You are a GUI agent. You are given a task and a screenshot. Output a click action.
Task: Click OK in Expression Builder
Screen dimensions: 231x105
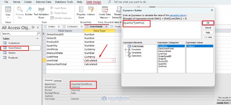[x=208, y=23]
